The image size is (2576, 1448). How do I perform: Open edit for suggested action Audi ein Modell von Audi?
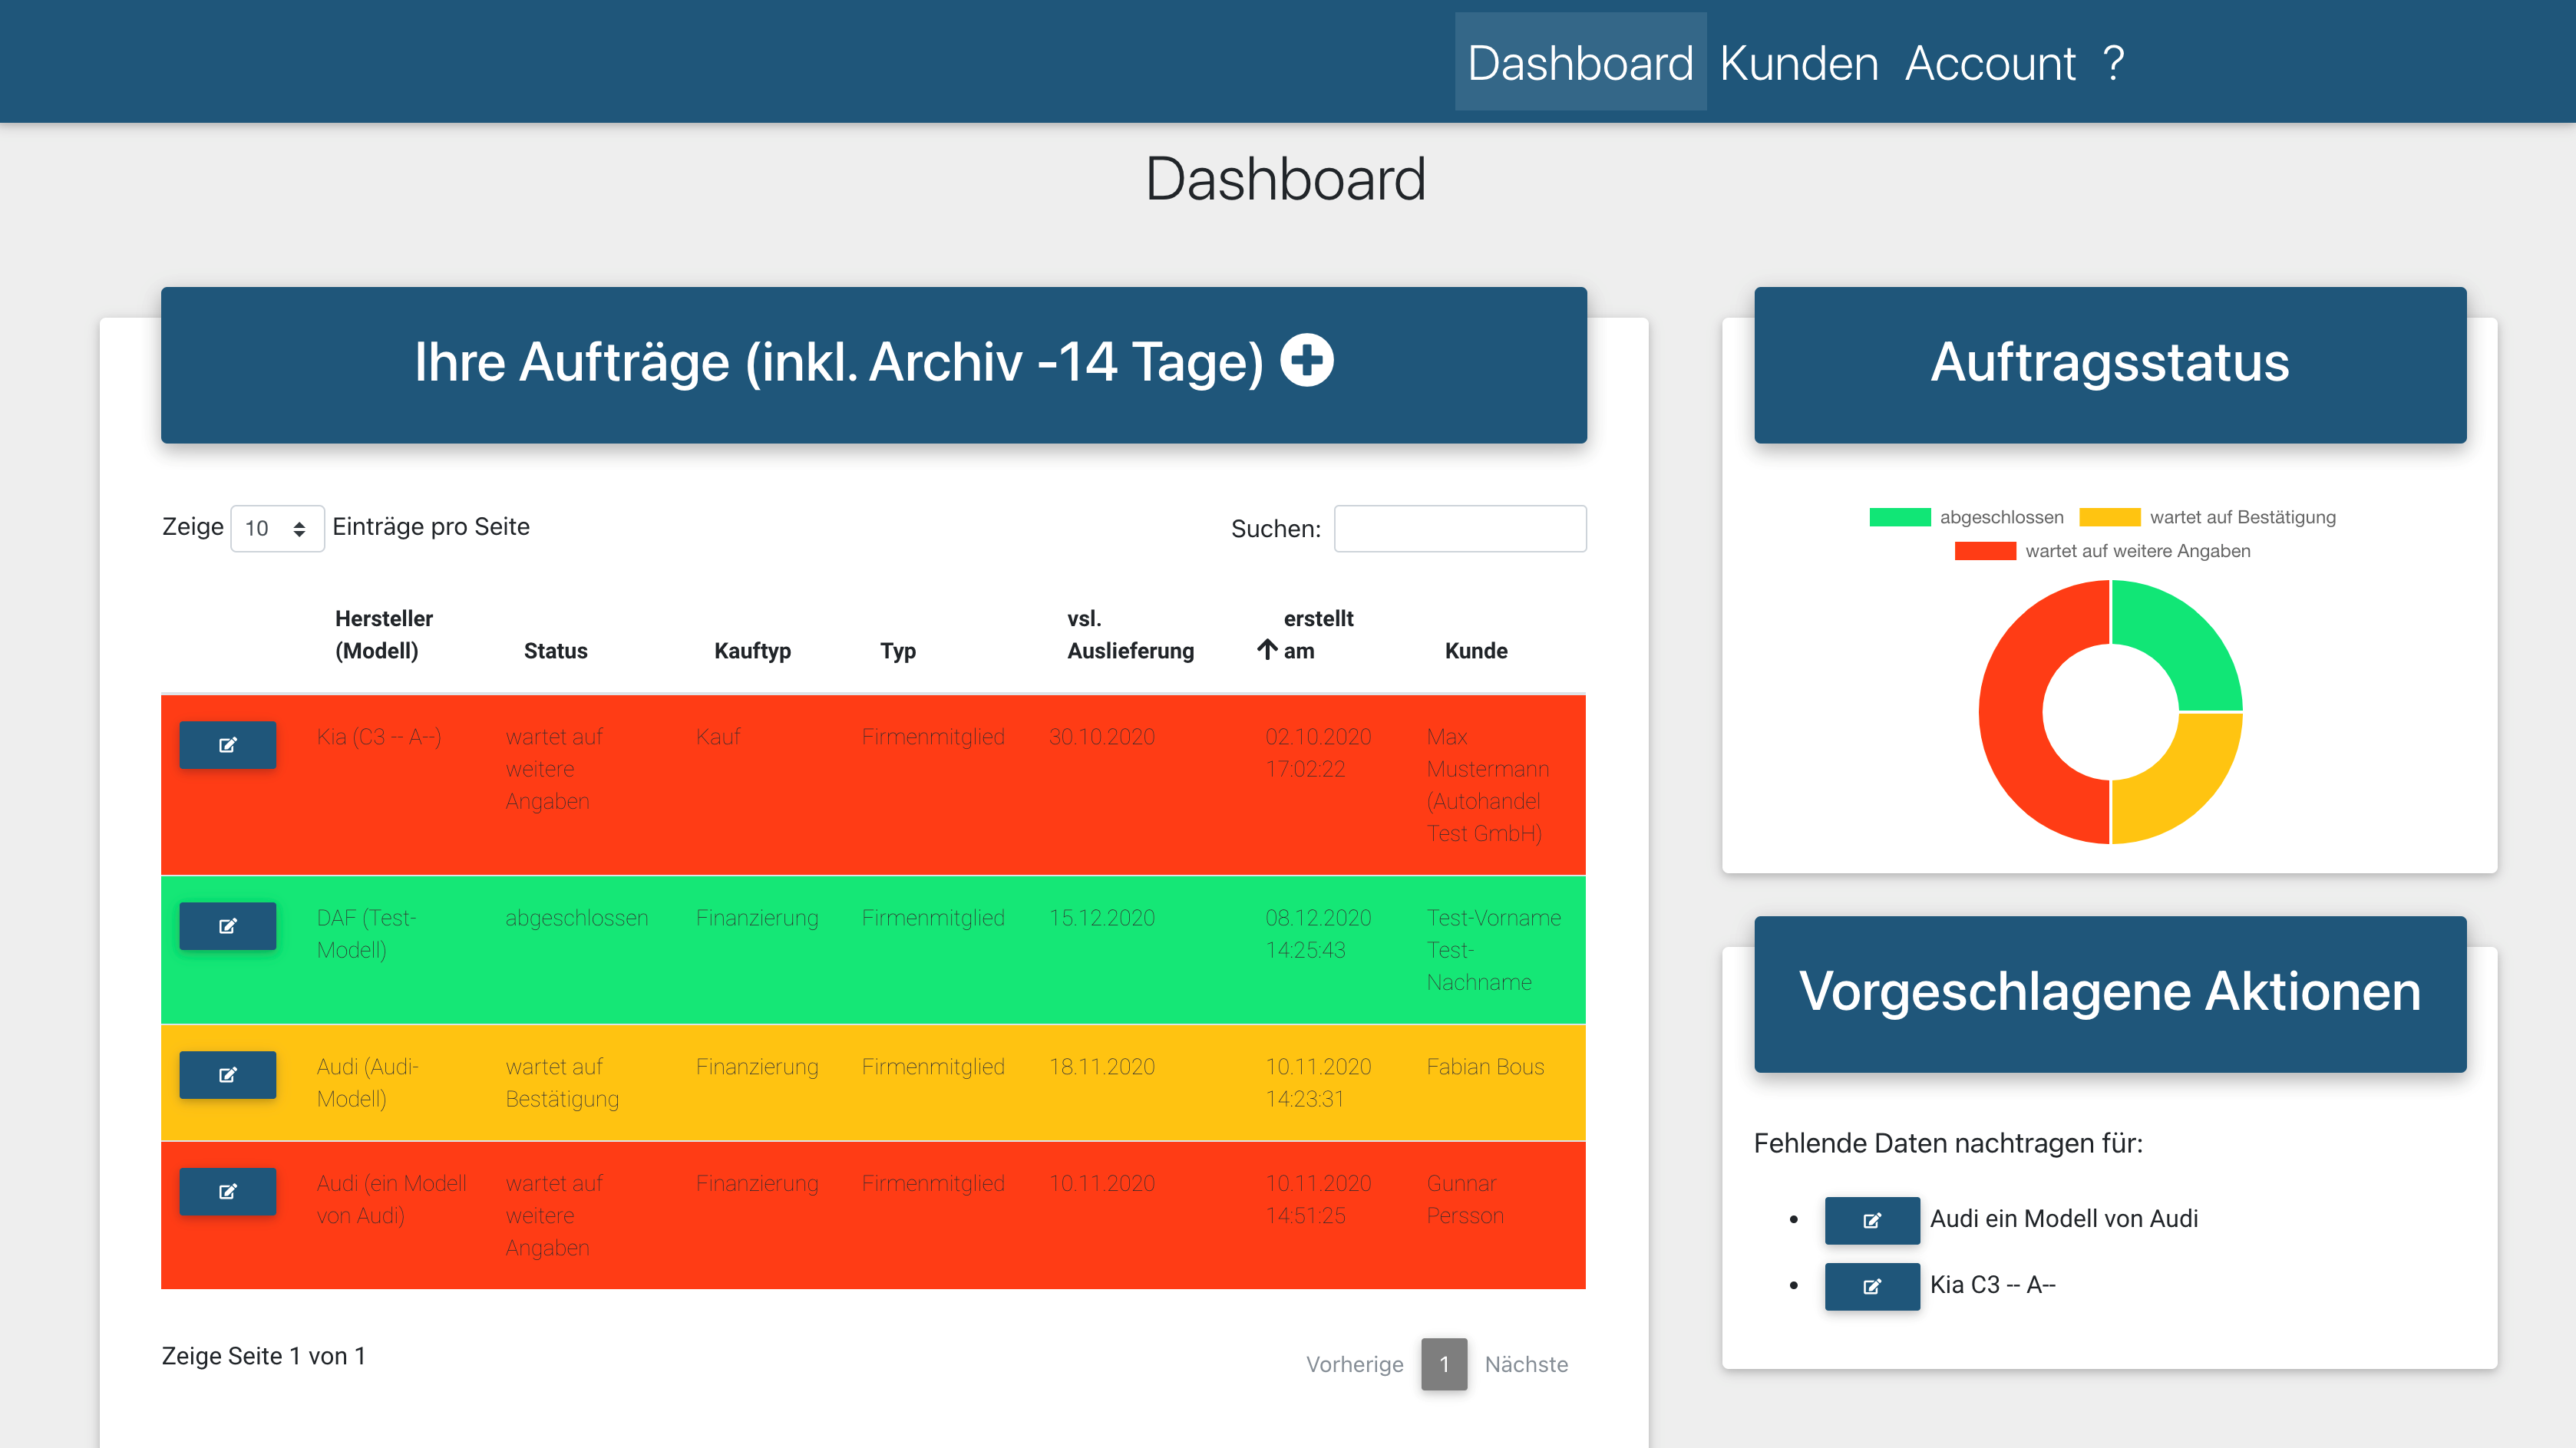click(x=1872, y=1220)
